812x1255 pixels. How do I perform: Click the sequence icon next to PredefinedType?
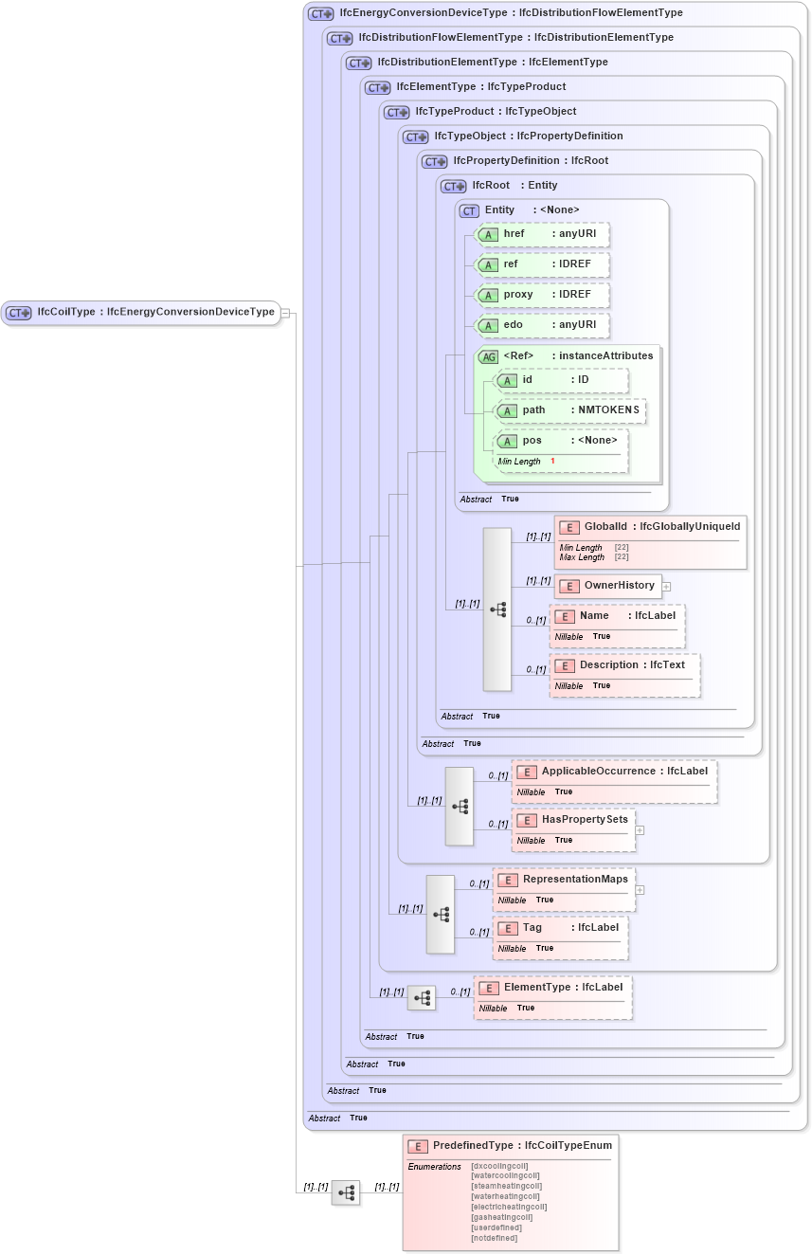pos(347,1193)
